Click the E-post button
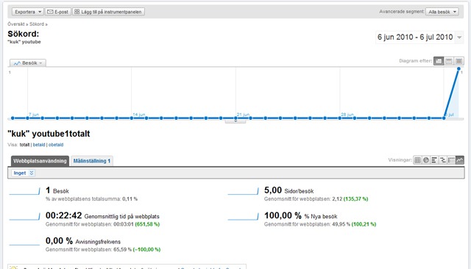The image size is (471, 269). 58,12
